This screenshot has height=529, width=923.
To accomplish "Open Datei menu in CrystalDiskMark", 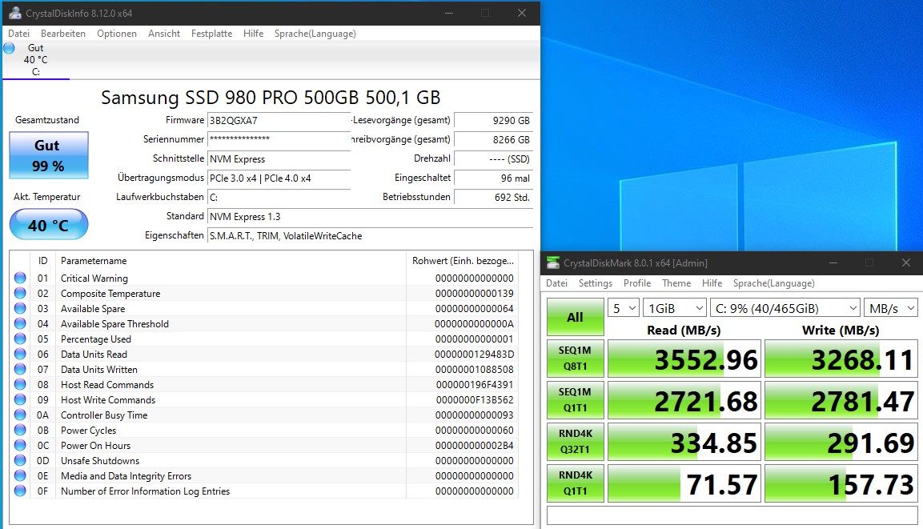I will pyautogui.click(x=556, y=283).
